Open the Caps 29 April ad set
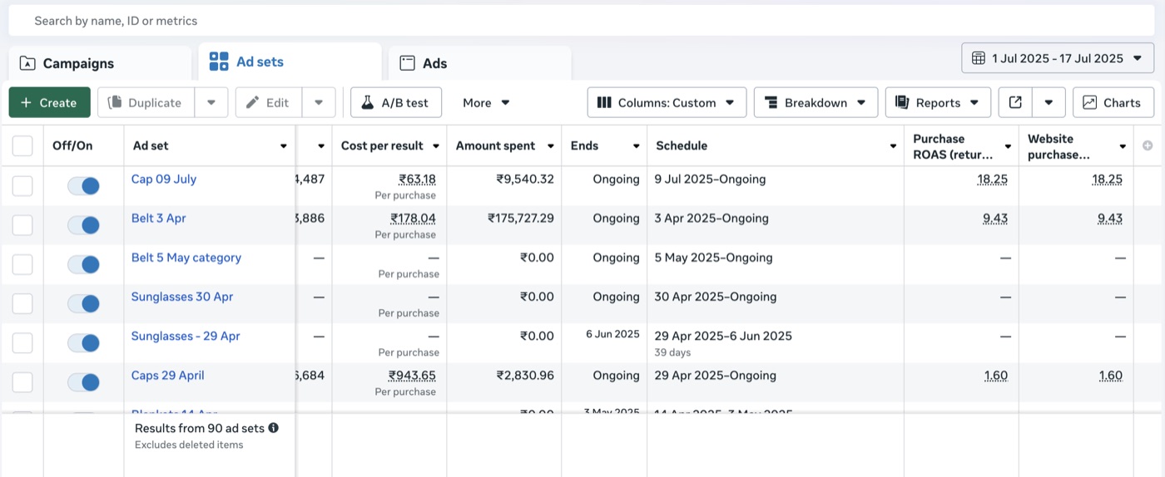 (x=167, y=375)
